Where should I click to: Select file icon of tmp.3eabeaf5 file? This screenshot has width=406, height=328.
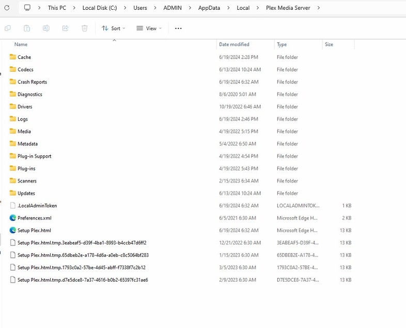[13, 243]
